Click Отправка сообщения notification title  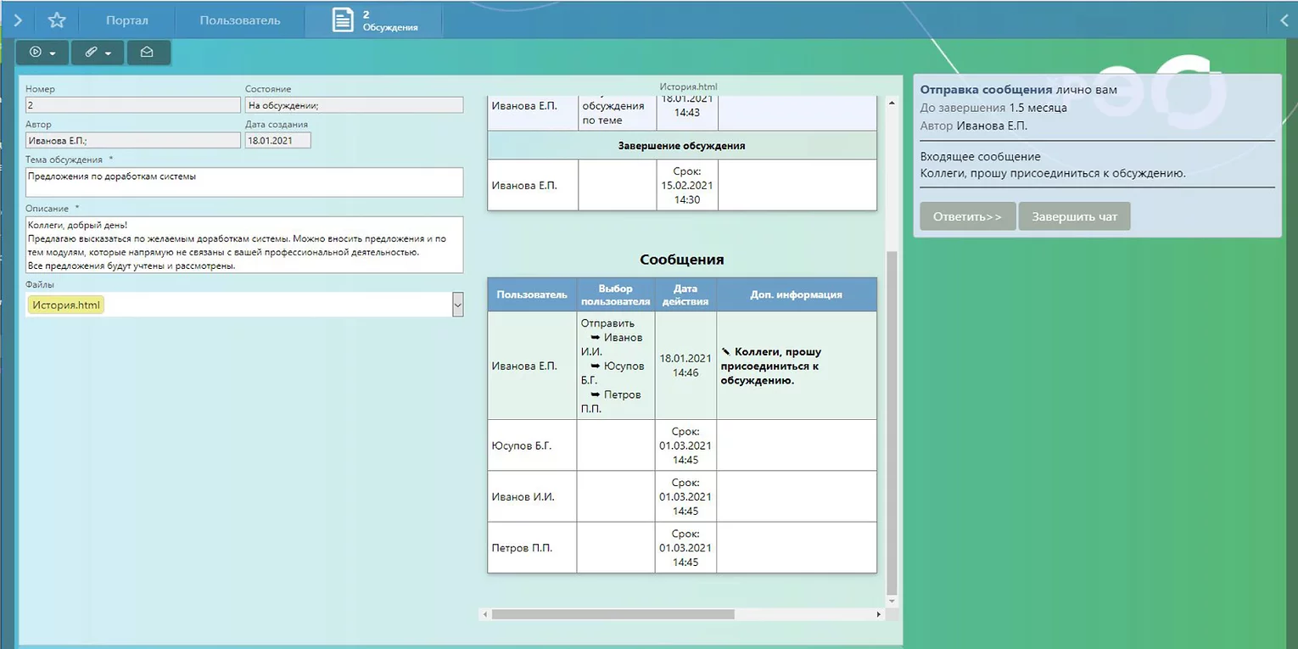(986, 89)
